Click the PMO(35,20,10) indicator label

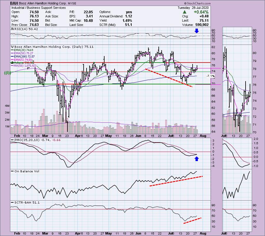[36, 140]
